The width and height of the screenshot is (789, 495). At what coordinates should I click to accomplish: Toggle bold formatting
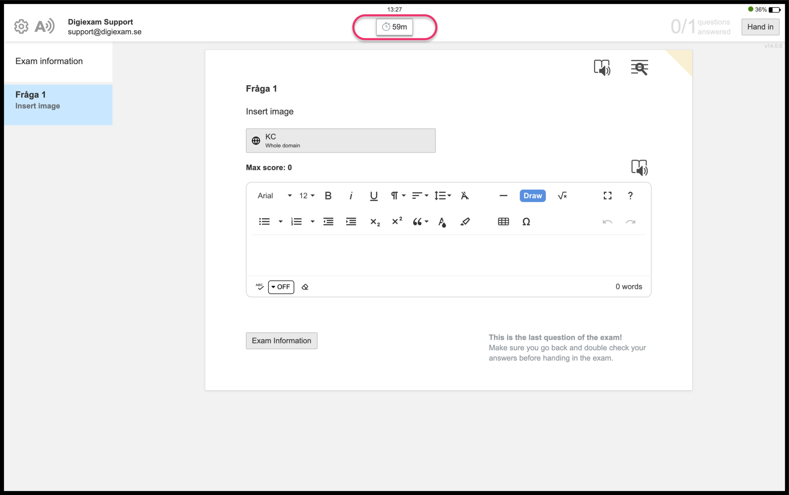(328, 196)
